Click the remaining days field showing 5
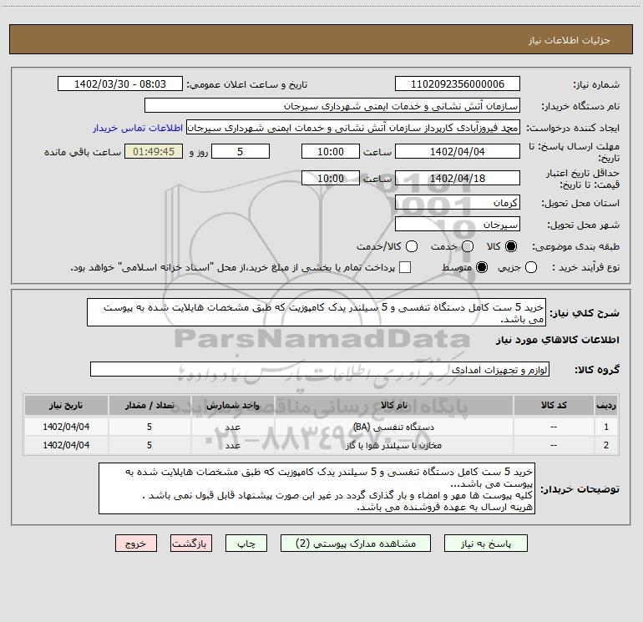Image resolution: width=643 pixels, height=622 pixels. [x=240, y=151]
